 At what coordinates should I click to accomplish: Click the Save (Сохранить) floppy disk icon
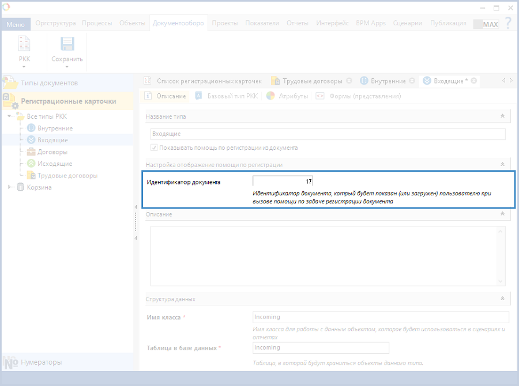[x=67, y=44]
